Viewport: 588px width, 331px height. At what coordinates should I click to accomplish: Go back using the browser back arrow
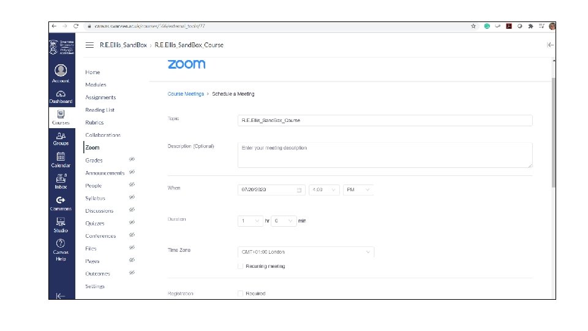54,26
